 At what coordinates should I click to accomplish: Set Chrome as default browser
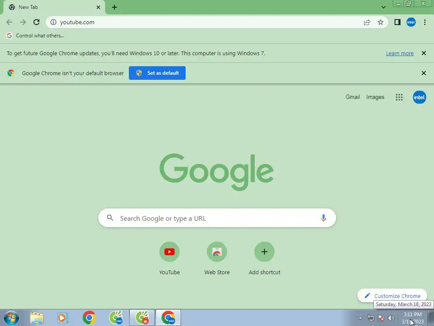[x=157, y=73]
